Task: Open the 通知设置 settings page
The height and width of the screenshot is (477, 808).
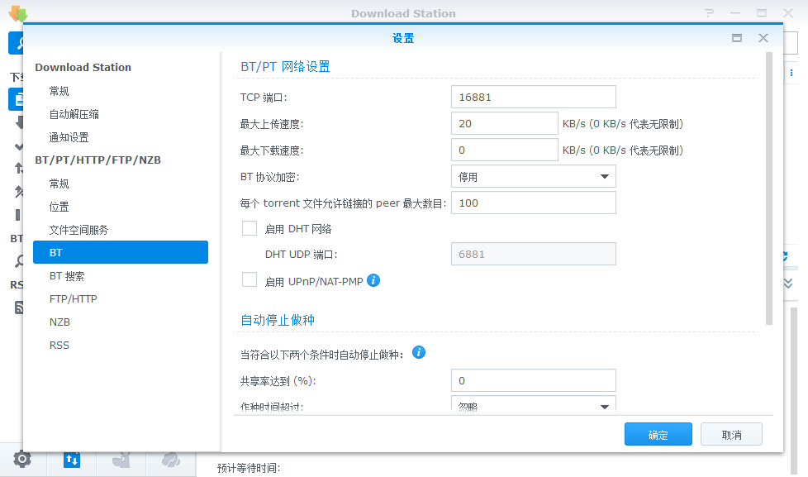Action: tap(69, 138)
